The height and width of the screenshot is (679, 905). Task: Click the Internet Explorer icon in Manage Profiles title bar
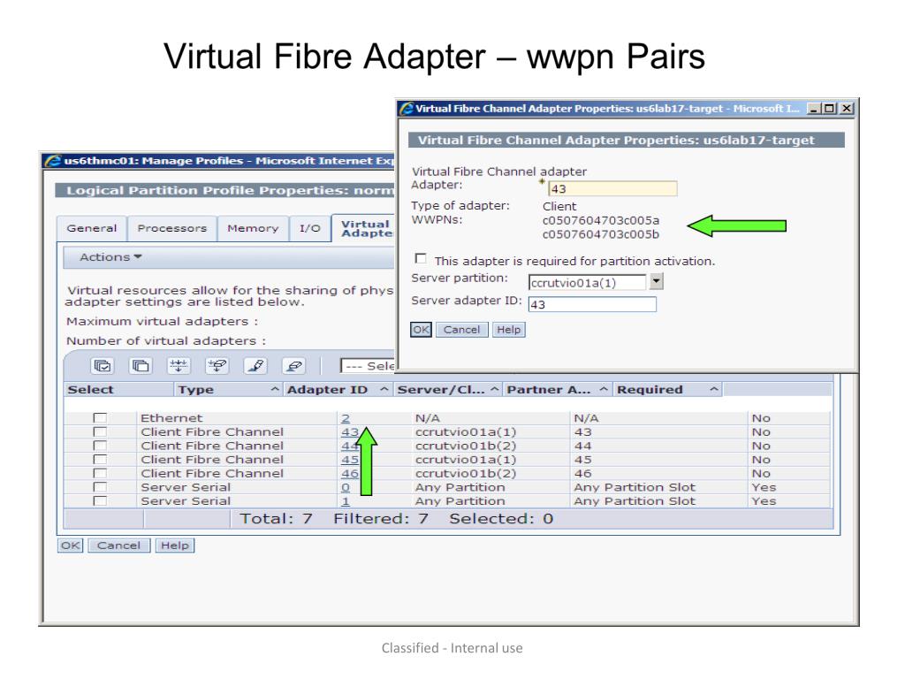(53, 161)
